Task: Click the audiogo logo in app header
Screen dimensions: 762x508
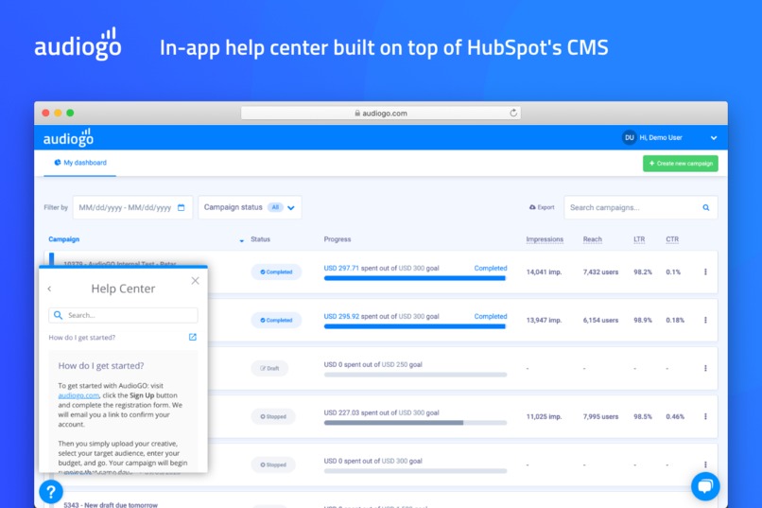Action: [x=68, y=137]
